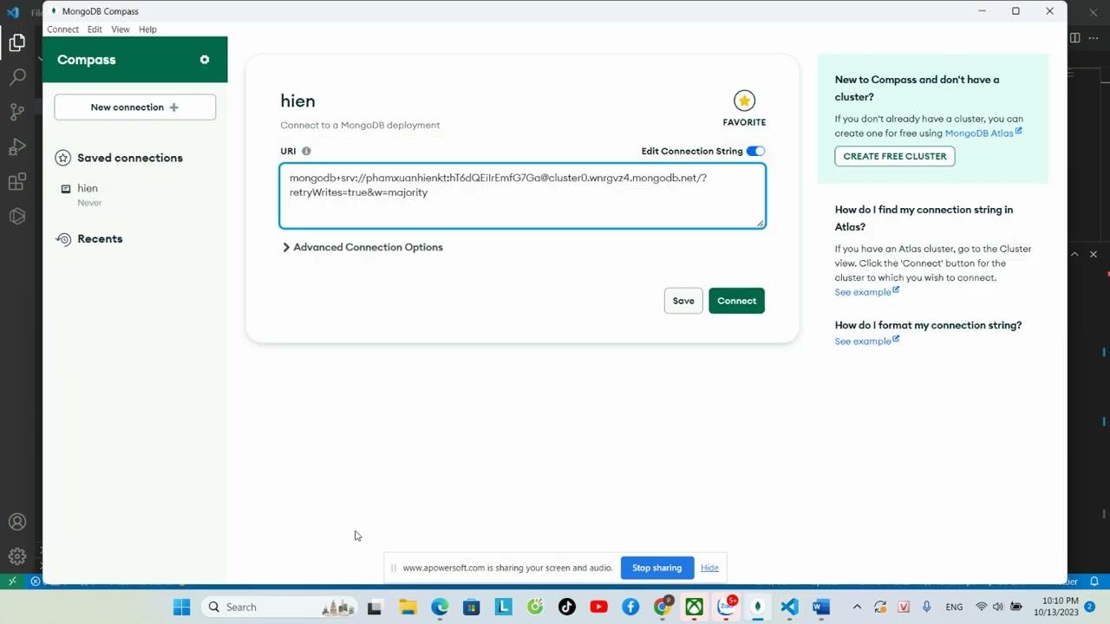The height and width of the screenshot is (624, 1110).
Task: Open the MongoDB Atlas link
Action: point(983,133)
